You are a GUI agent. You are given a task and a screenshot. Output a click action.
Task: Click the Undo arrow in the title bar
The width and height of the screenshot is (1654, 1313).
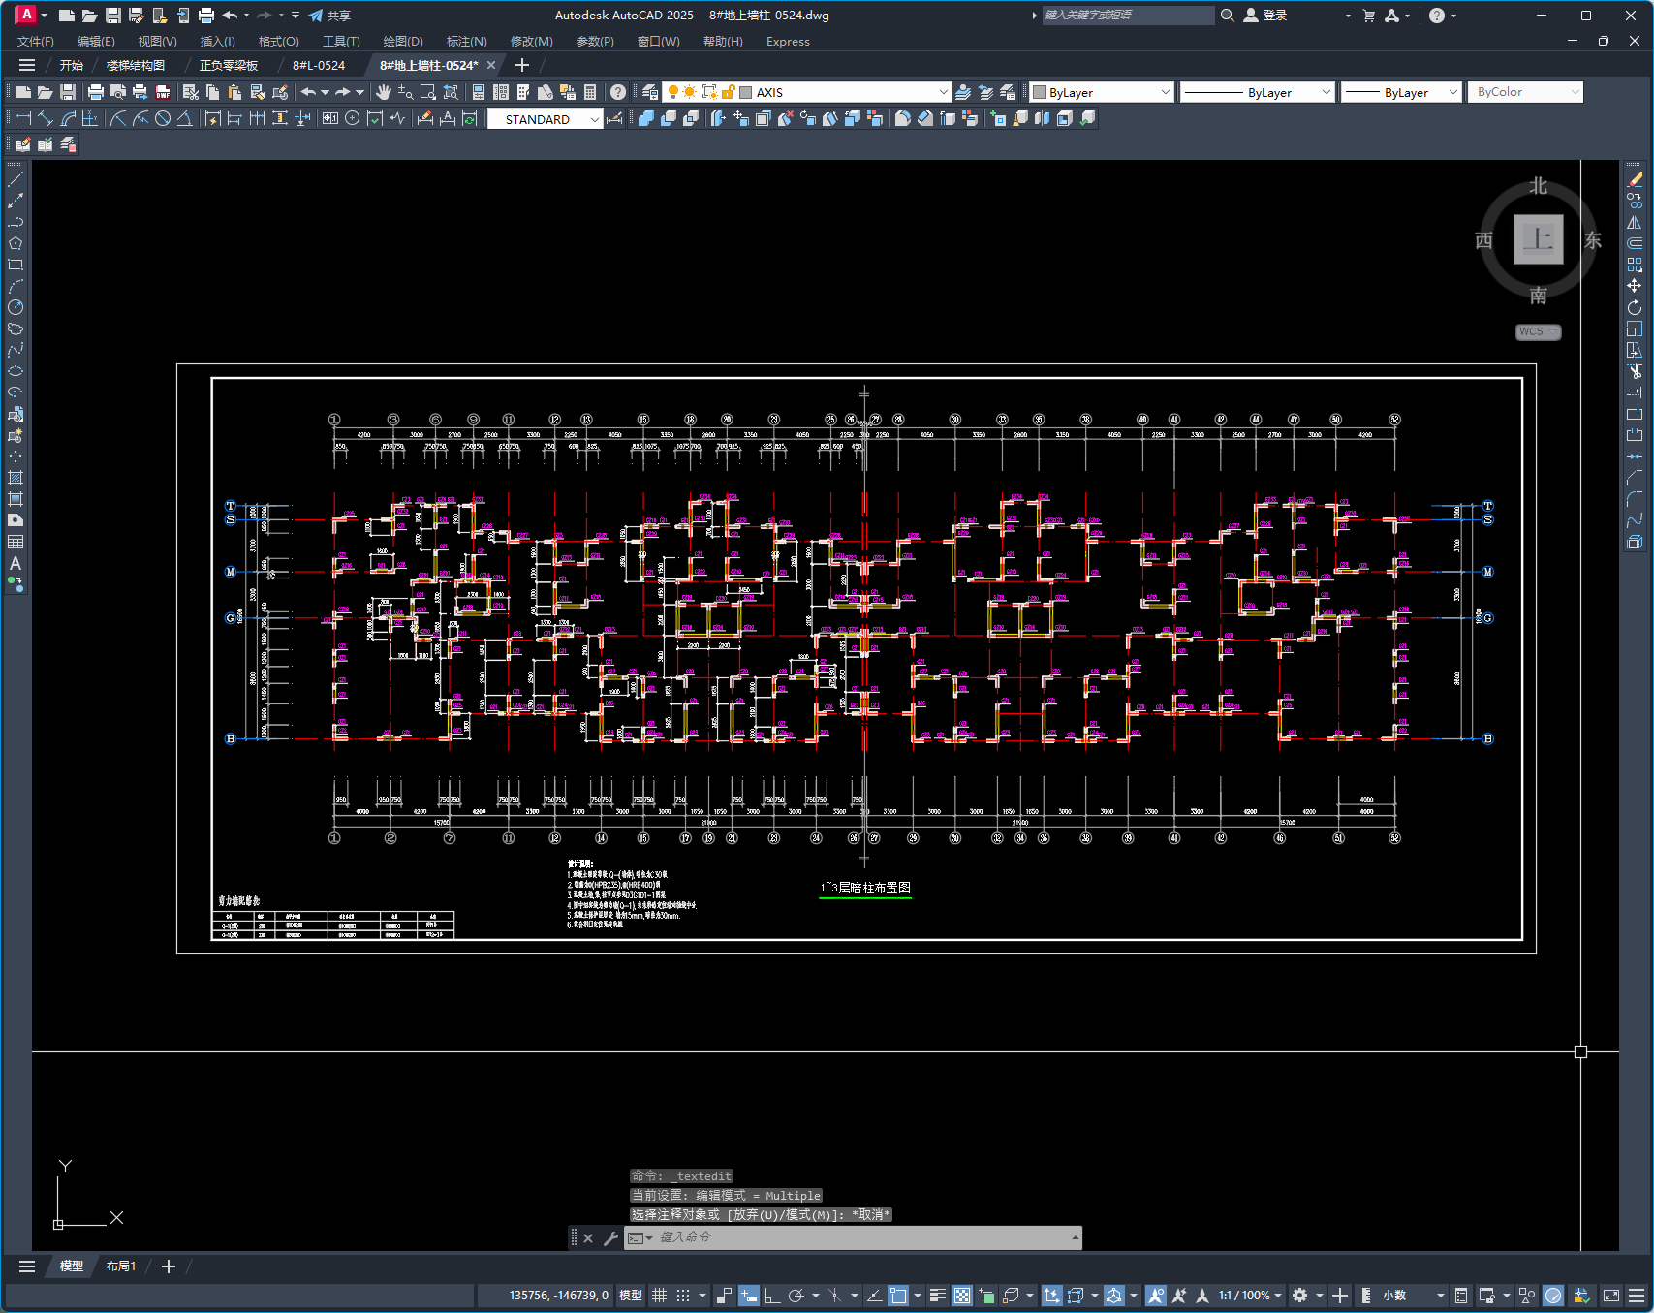point(230,16)
